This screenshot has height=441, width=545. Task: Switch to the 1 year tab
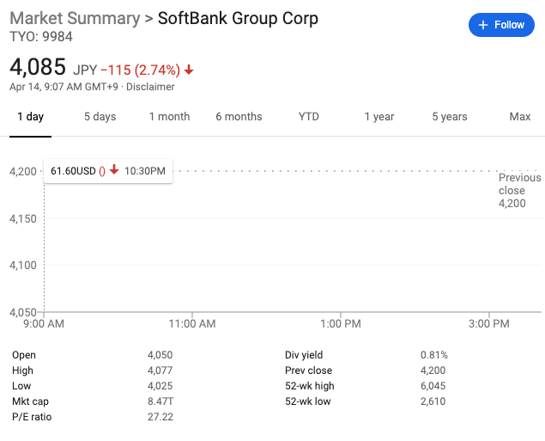point(379,117)
